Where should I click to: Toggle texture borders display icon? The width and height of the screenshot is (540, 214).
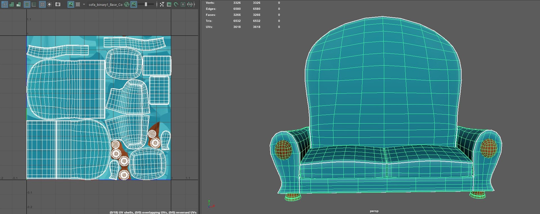click(x=27, y=4)
